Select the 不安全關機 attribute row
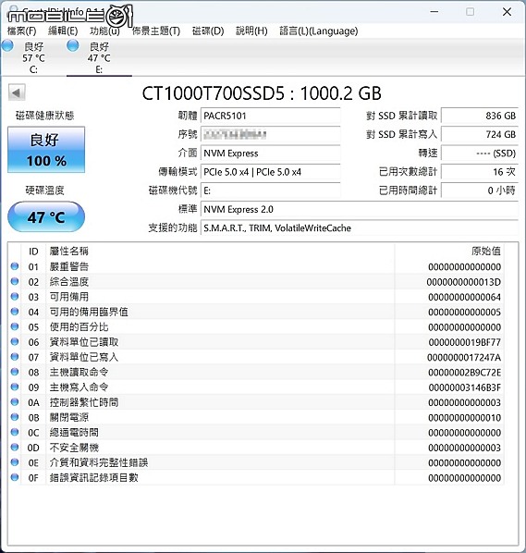This screenshot has width=526, height=553. pos(256,448)
